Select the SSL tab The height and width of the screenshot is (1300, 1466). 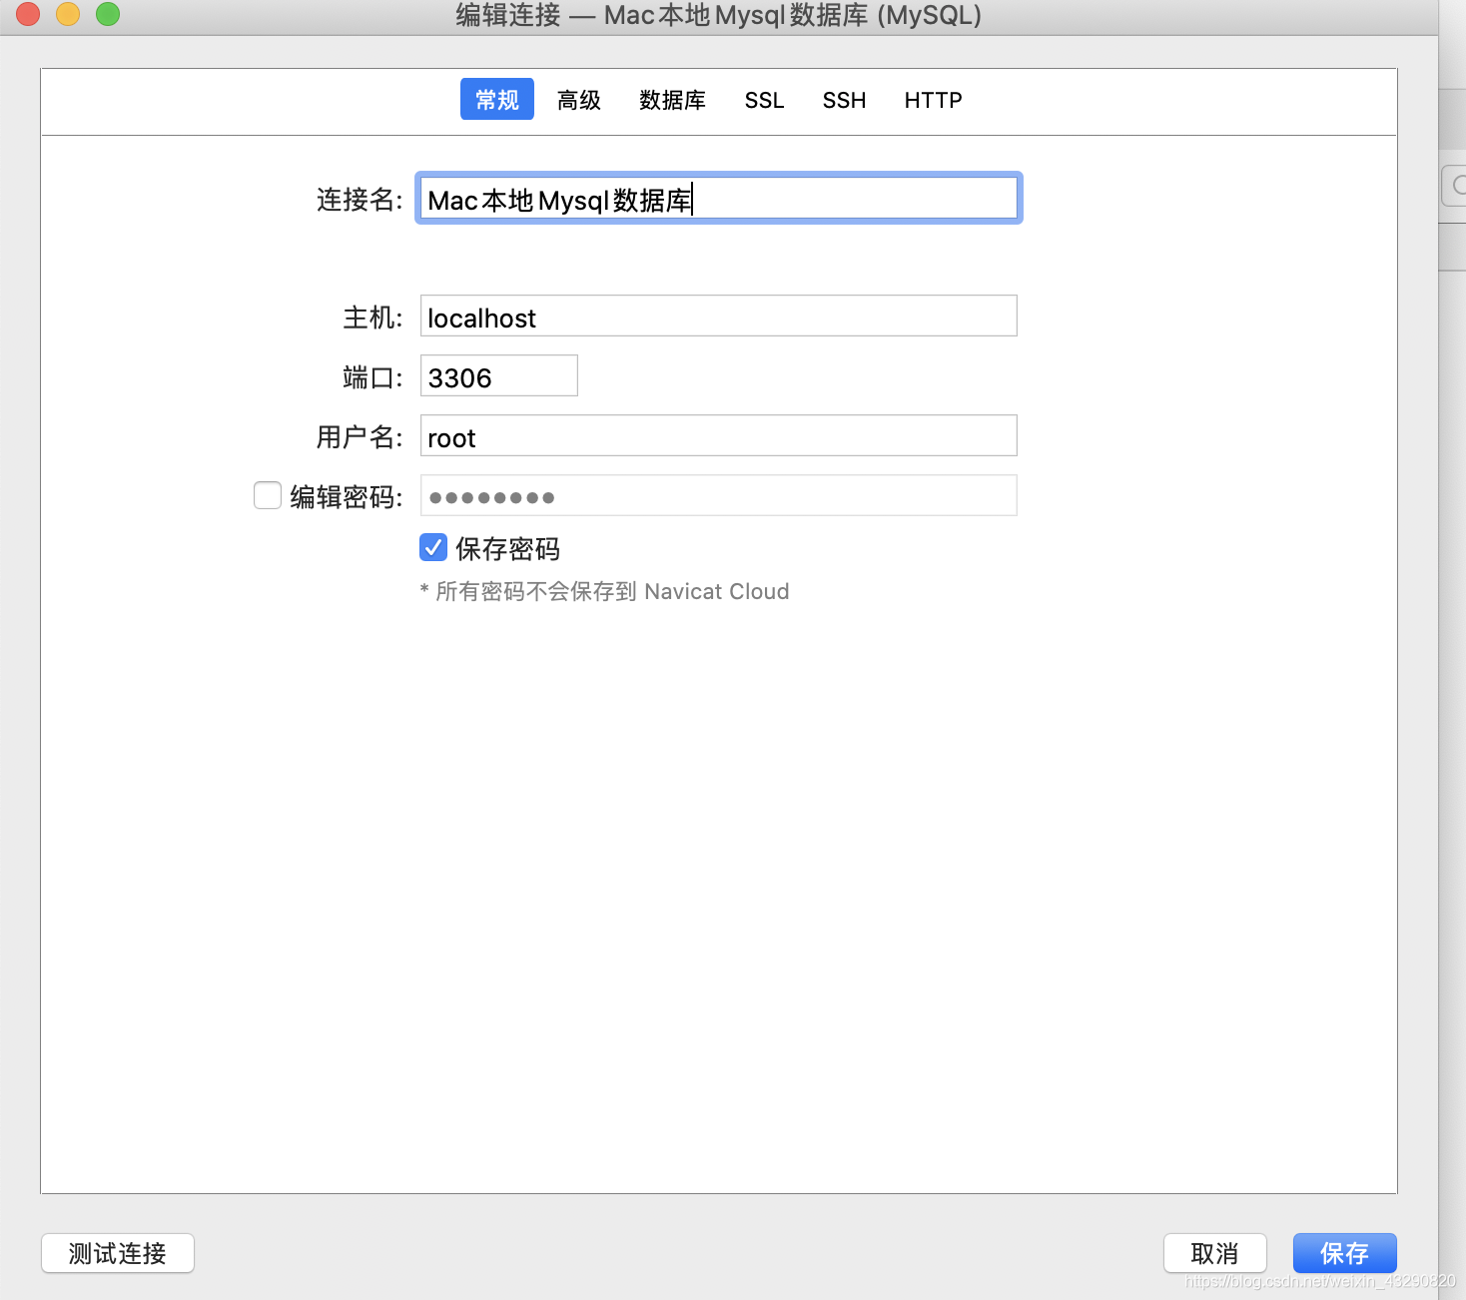click(x=764, y=100)
